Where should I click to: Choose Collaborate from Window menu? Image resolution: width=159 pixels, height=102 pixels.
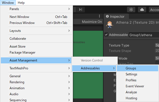pyautogui.click(x=37, y=39)
